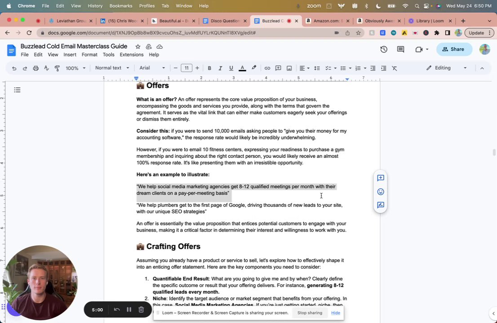Open the comment history icon

pyautogui.click(x=401, y=49)
